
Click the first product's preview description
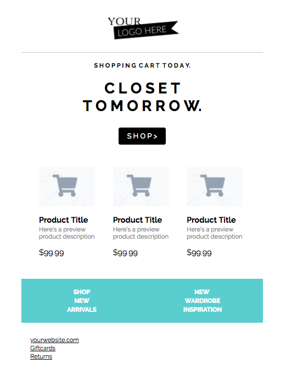tap(67, 233)
